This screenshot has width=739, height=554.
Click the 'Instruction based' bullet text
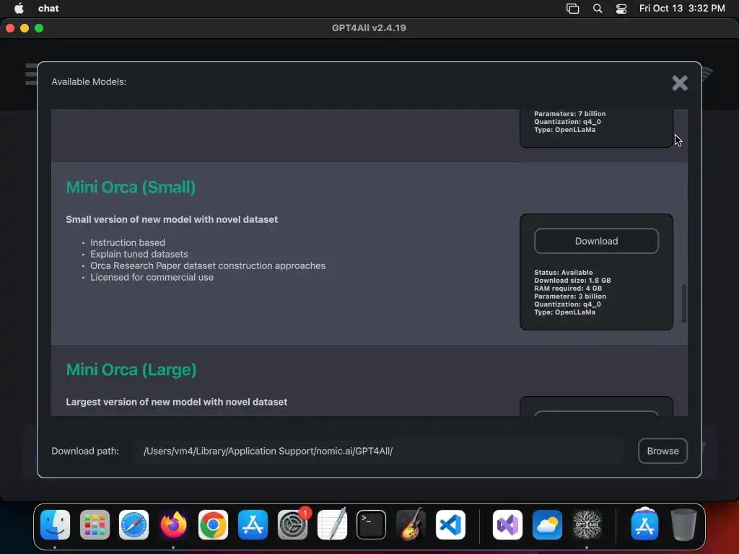128,242
